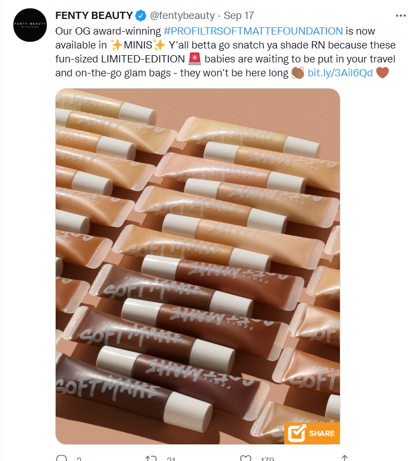Open the FENTY BEAUTY display name

pyautogui.click(x=94, y=15)
